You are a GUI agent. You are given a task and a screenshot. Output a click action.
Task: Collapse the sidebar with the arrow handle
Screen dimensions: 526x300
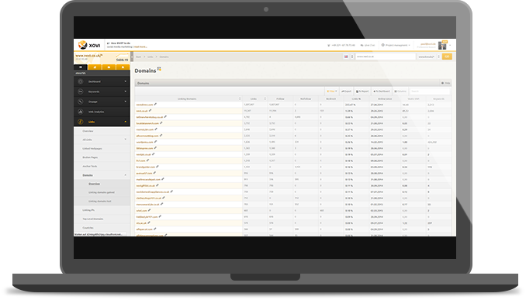(x=132, y=57)
